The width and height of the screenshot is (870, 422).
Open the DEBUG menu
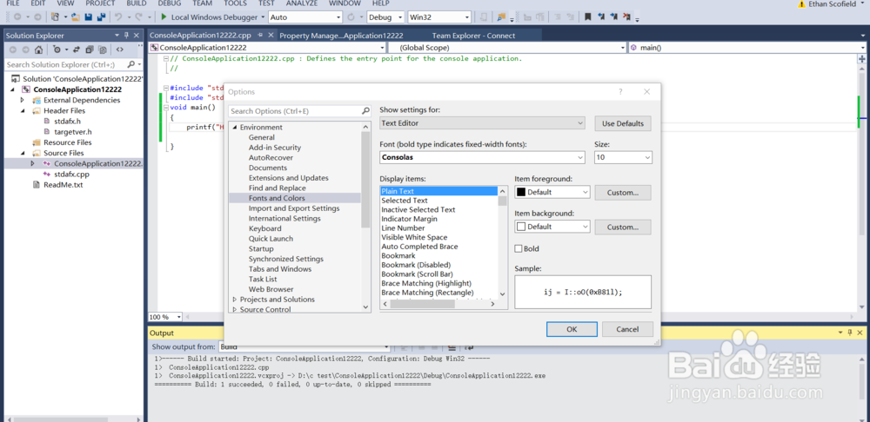(170, 3)
